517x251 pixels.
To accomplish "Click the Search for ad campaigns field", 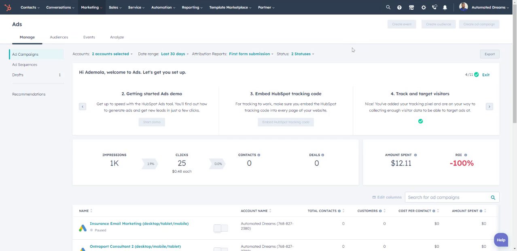I will point(452,197).
